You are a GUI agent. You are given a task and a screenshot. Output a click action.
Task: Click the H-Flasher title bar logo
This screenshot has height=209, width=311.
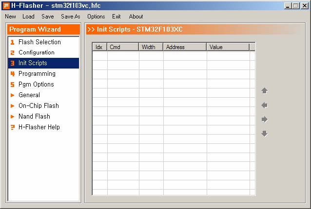coord(6,5)
